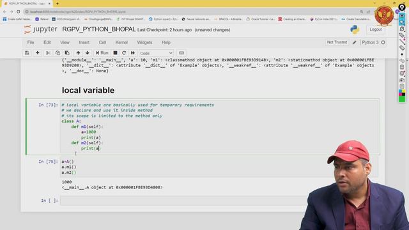Reload the page with browser refresh icon

(x=19, y=11)
